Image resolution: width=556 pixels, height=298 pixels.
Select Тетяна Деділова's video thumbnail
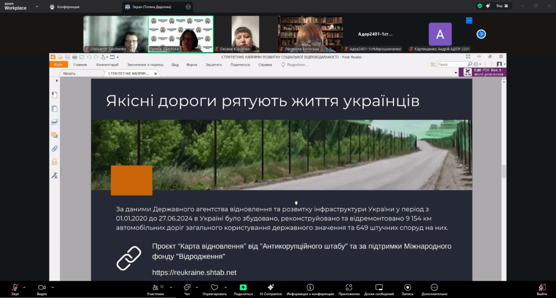(x=181, y=34)
